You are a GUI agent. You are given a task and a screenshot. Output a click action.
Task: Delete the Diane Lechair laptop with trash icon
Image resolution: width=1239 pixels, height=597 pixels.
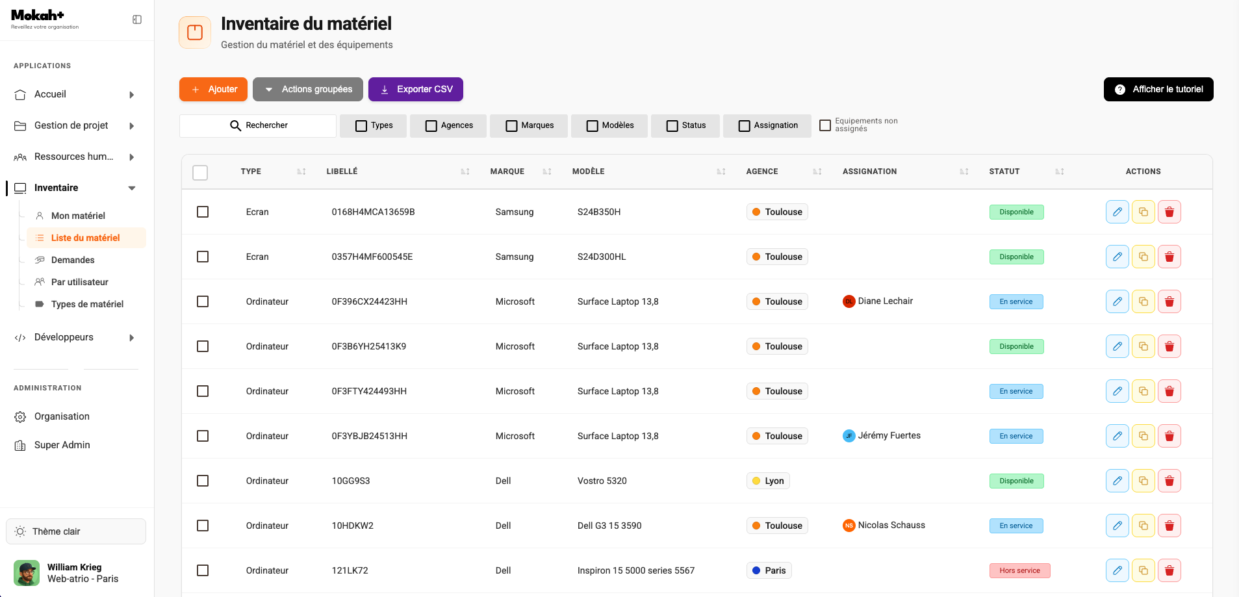(1169, 301)
